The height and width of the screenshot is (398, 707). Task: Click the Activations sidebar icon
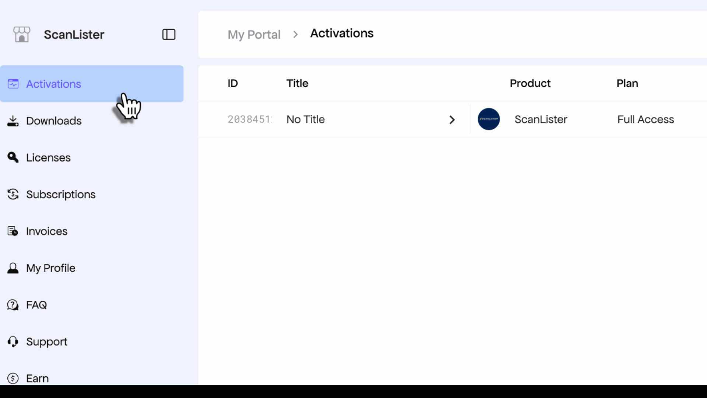(13, 84)
